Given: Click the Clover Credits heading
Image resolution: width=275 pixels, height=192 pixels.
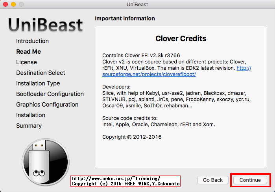Looking at the screenshot, I should coord(181,39).
